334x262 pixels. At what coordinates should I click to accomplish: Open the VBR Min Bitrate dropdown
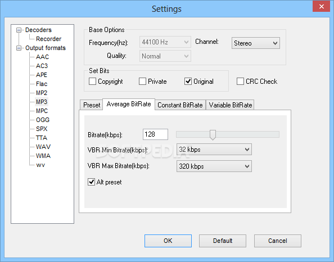pyautogui.click(x=214, y=150)
